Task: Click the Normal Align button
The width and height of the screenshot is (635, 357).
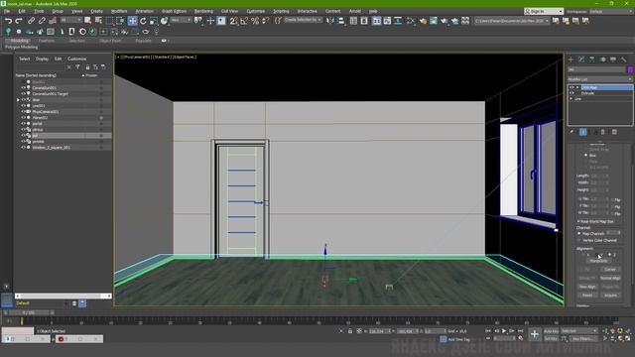Action: click(x=610, y=278)
